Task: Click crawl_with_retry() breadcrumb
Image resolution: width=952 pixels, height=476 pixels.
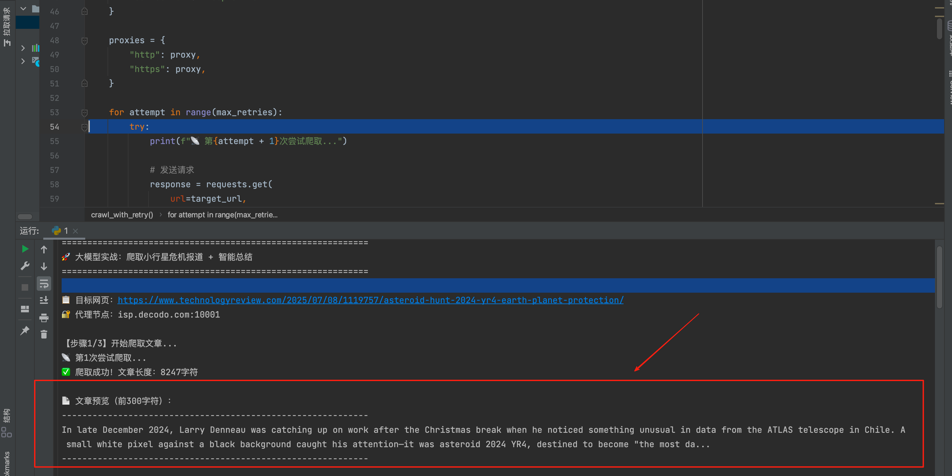Action: coord(122,215)
